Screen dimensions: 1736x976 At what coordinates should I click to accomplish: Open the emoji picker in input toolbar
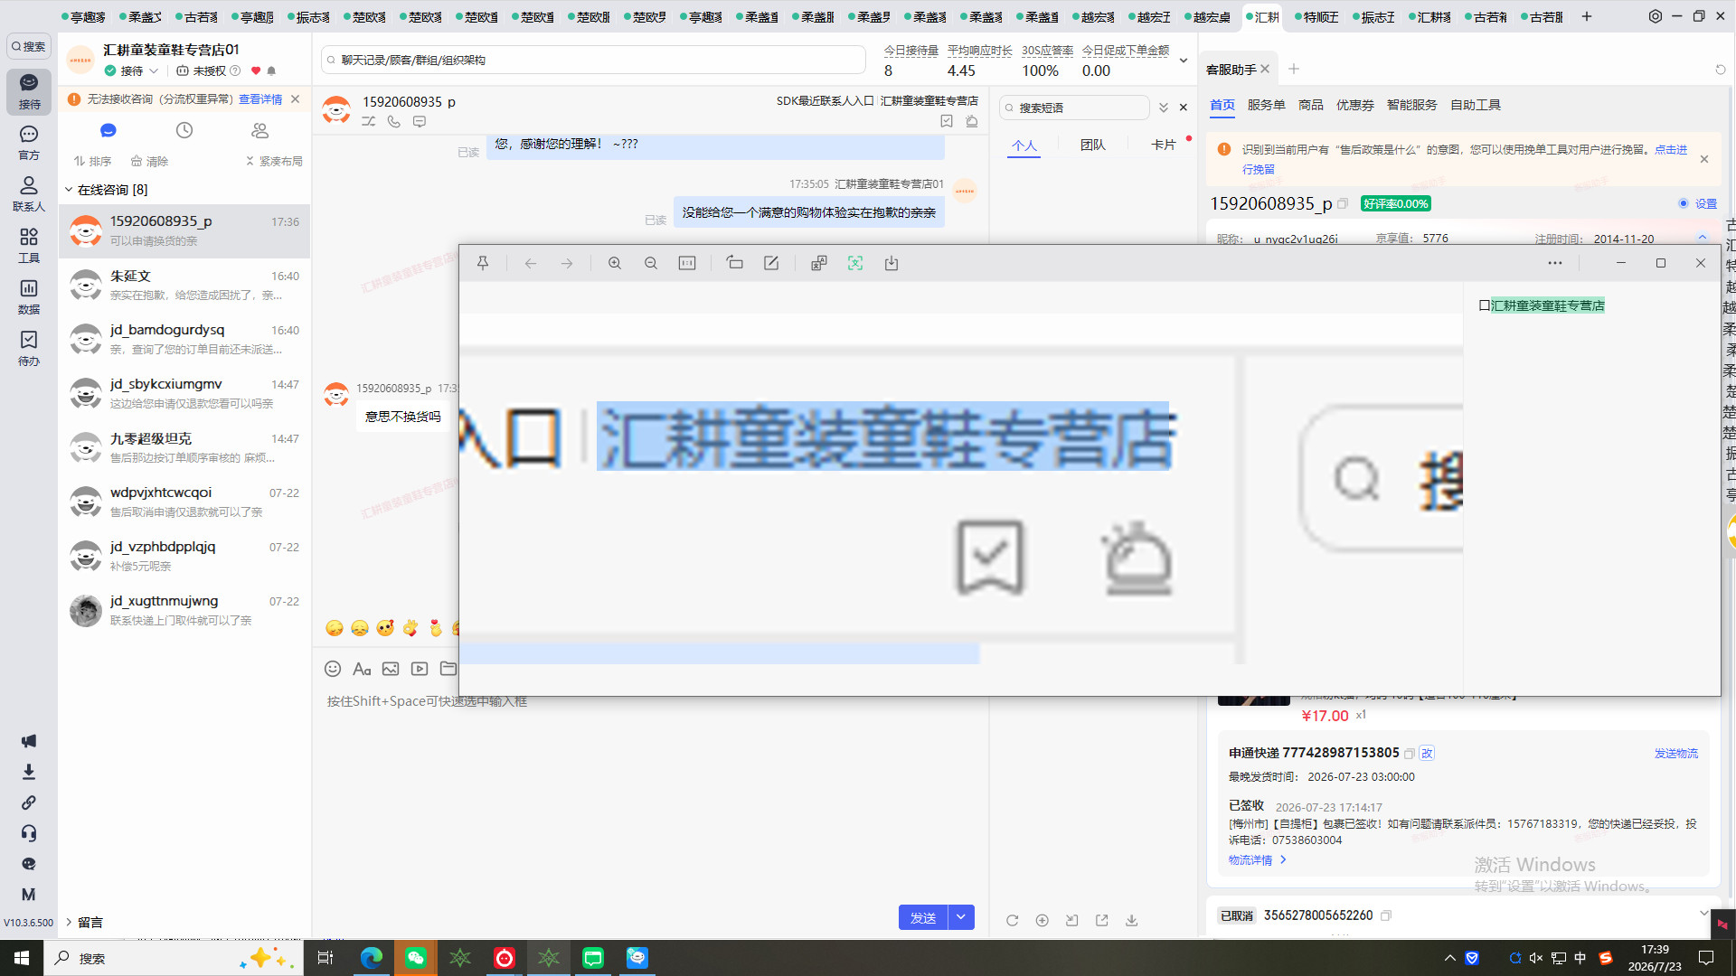[333, 669]
